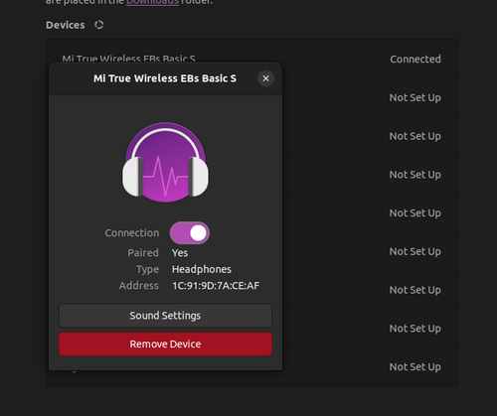The height and width of the screenshot is (416, 497).
Task: Click the Devices heading
Action: click(66, 25)
